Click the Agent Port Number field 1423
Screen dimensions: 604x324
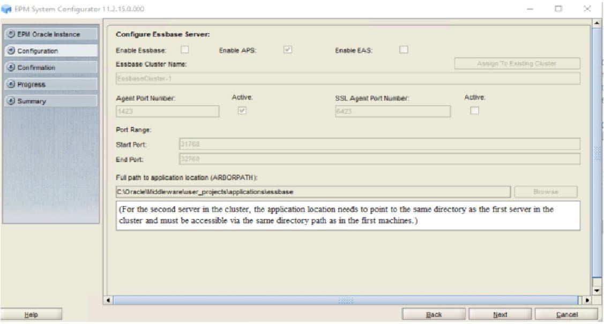[x=167, y=111]
